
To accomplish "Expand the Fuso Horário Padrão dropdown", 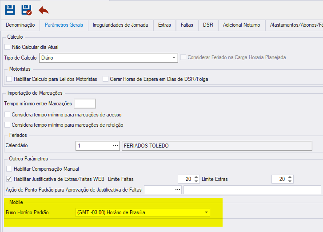I will [x=206, y=212].
